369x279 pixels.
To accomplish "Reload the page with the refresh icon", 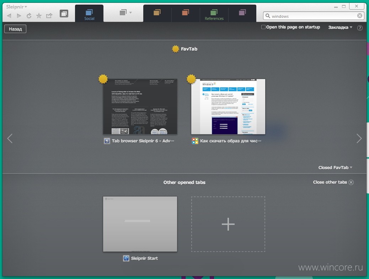I will tap(29, 16).
